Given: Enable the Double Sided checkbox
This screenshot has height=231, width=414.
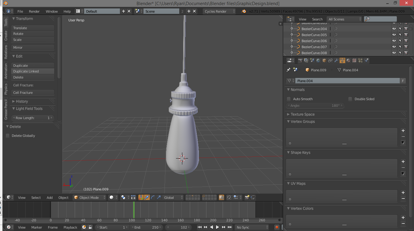Looking at the screenshot, I should (x=350, y=99).
